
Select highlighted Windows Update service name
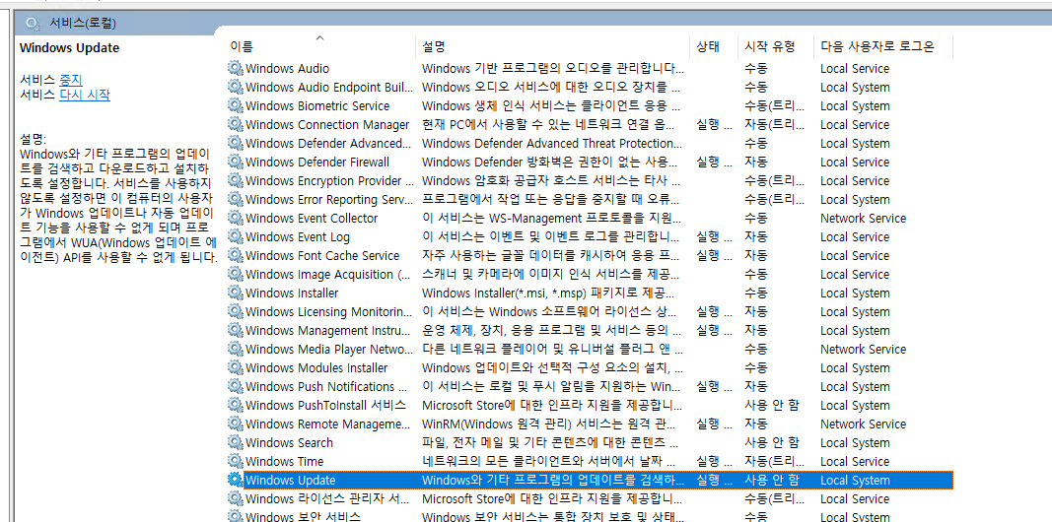click(x=291, y=481)
